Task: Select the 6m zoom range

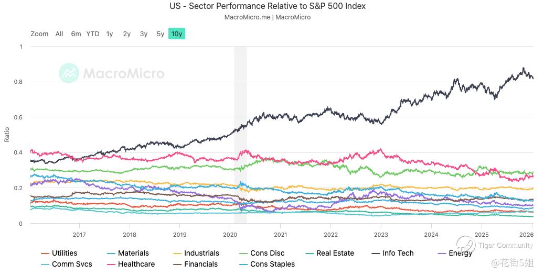Action: point(76,34)
